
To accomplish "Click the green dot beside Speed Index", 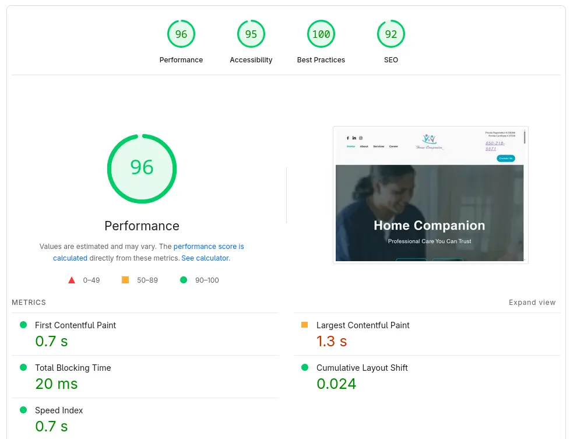I will 24,410.
